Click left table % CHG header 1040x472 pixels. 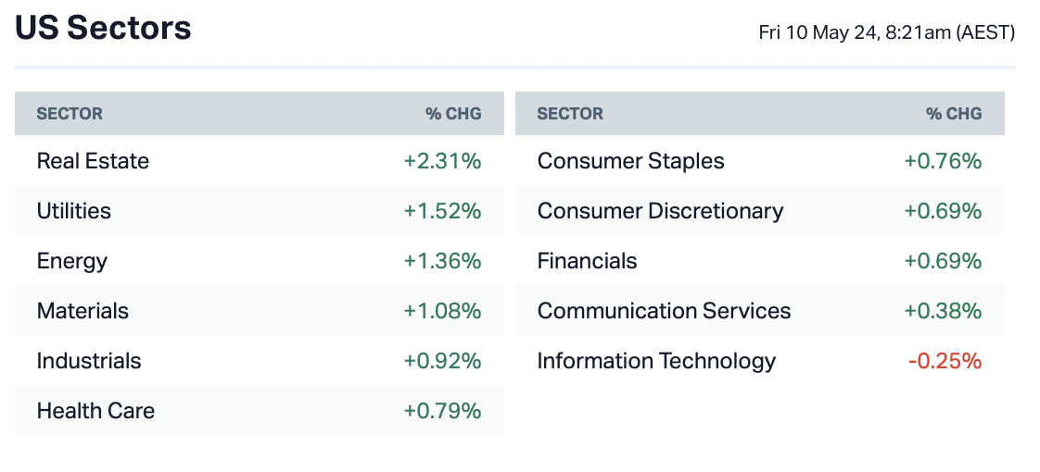(x=453, y=114)
